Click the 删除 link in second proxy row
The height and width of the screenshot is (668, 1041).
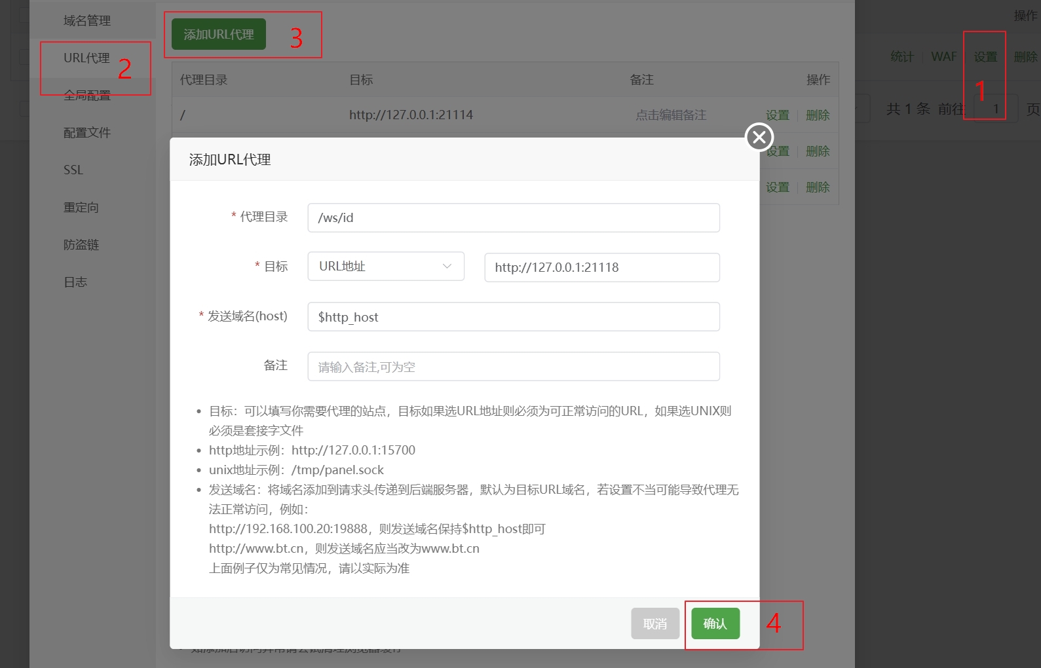[x=818, y=151]
